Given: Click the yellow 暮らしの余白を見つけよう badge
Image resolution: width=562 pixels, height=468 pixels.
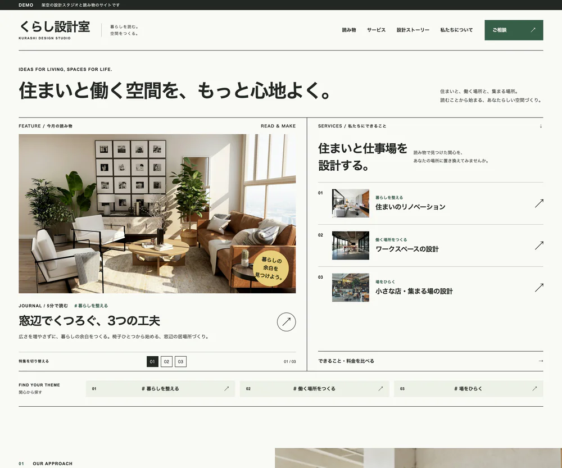Looking at the screenshot, I should [271, 268].
